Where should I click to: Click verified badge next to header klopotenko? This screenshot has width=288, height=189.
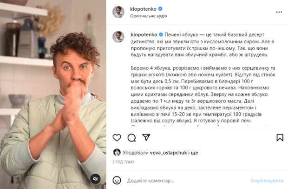(160, 9)
